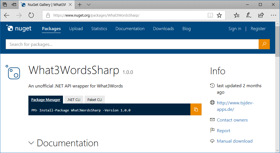Add this page to favorites star
The image size is (280, 153).
219,15
